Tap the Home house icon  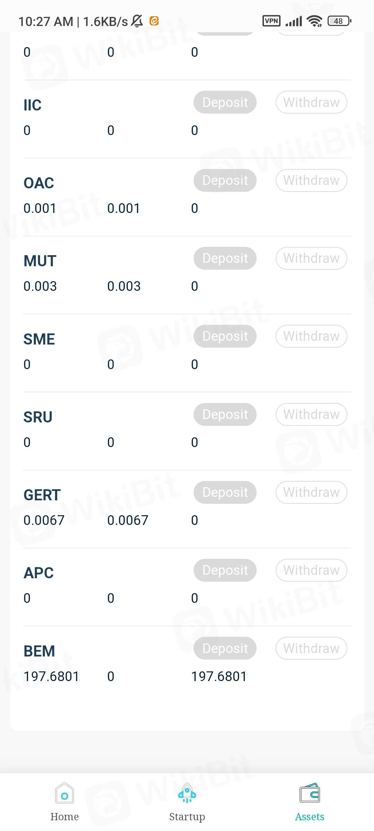tap(64, 793)
